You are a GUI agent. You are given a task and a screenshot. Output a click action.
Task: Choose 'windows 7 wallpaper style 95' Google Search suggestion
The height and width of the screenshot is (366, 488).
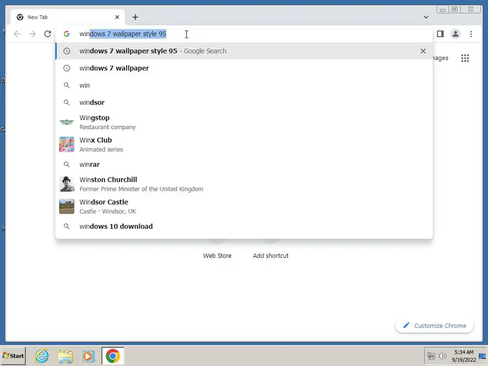pyautogui.click(x=244, y=51)
